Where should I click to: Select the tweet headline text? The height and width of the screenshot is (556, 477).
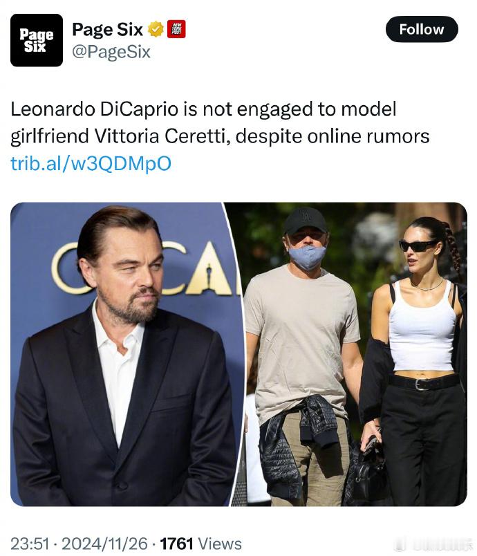[x=220, y=122]
